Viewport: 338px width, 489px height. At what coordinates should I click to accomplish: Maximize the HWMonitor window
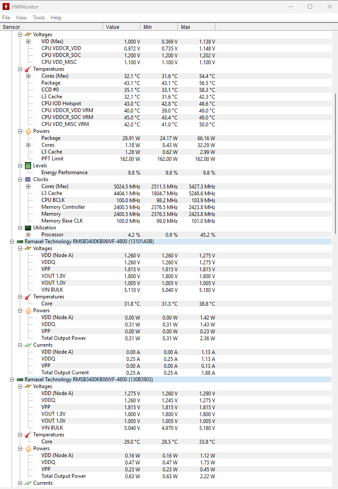[310, 6]
